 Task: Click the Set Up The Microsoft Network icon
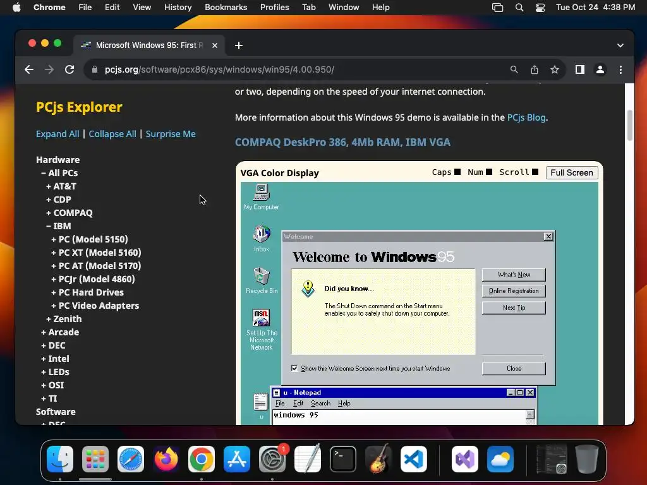(x=262, y=330)
